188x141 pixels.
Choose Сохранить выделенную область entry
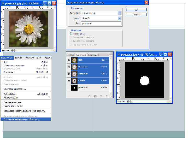click(26, 119)
